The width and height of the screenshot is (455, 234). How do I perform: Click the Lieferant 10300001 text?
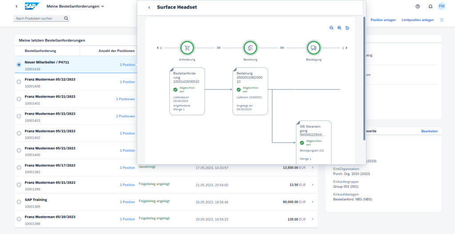tap(249, 97)
